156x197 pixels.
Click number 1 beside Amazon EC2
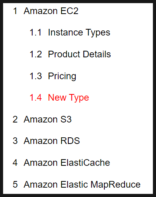coord(15,11)
